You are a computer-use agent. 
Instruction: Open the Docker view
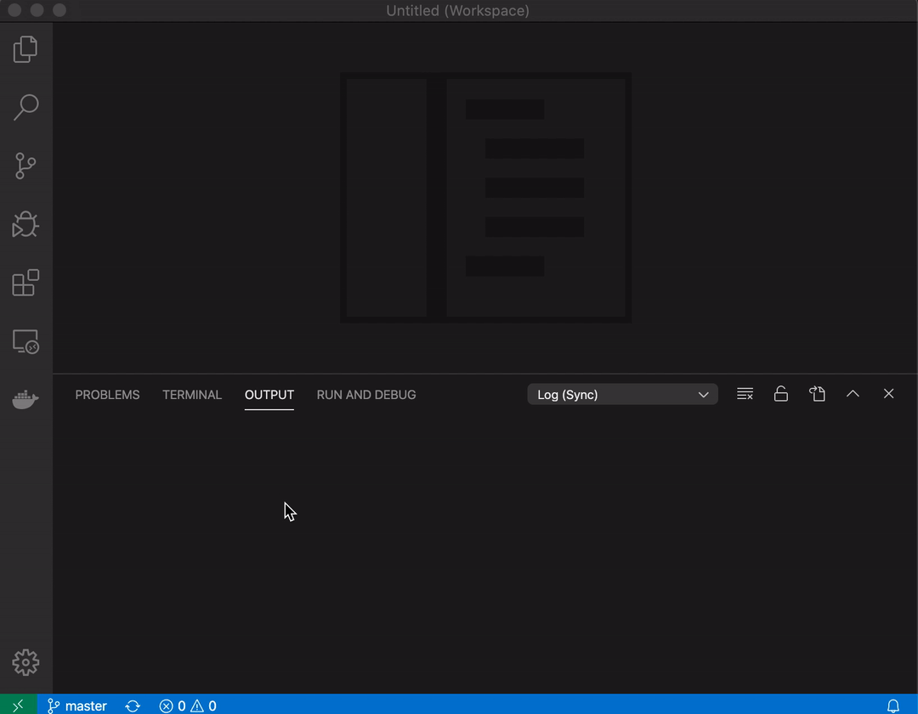click(x=25, y=400)
